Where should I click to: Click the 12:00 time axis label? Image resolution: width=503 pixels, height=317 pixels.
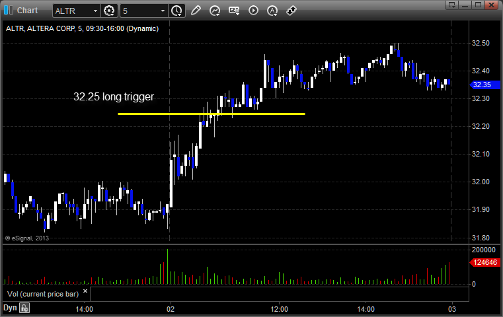point(279,309)
